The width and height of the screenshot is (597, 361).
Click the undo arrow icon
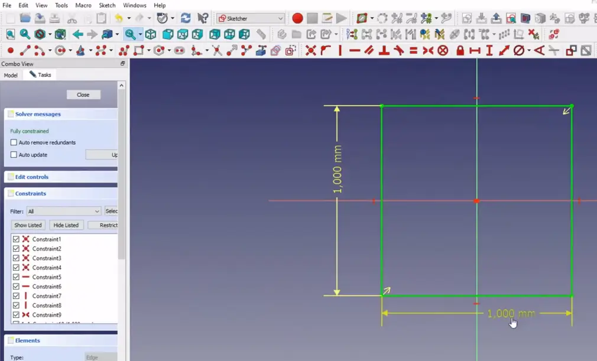click(118, 18)
